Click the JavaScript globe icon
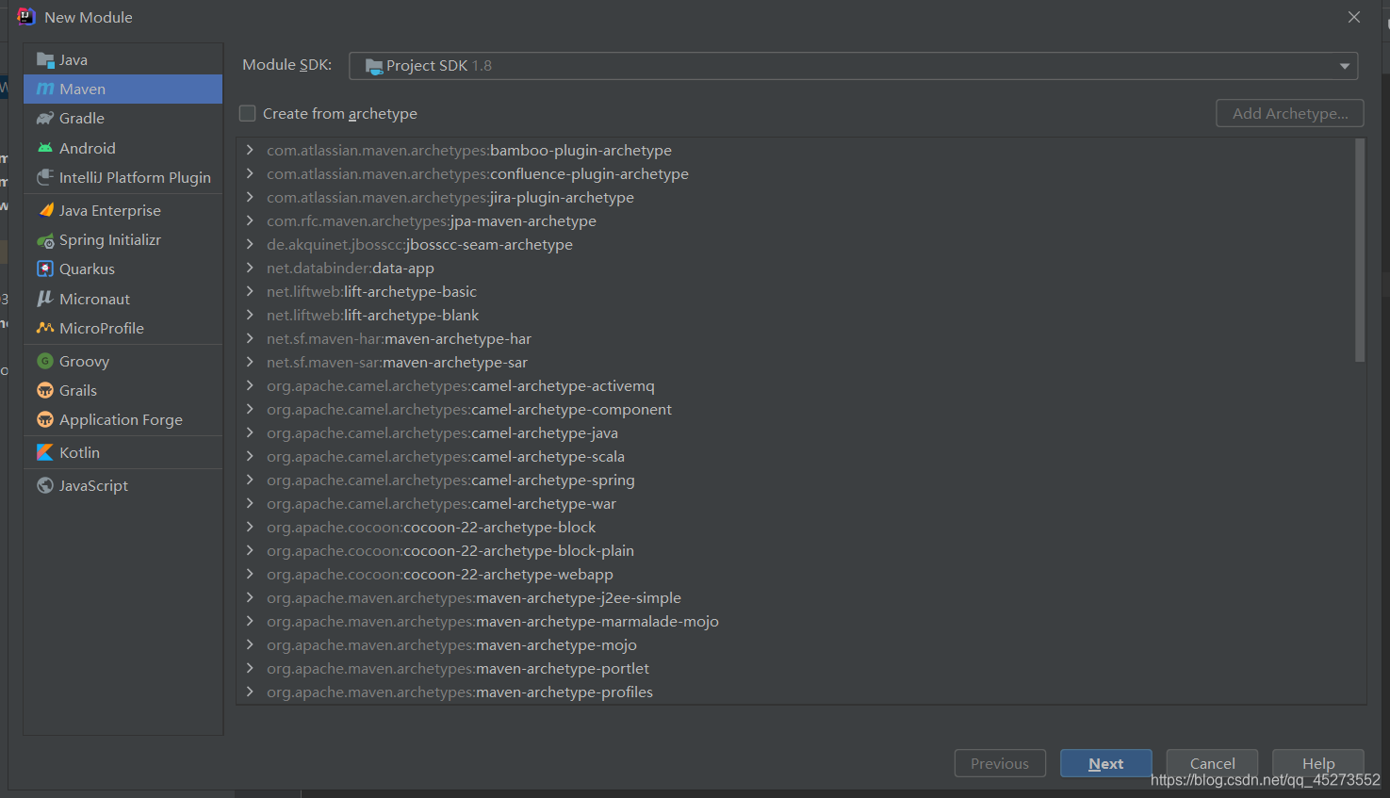1390x798 pixels. coord(44,485)
